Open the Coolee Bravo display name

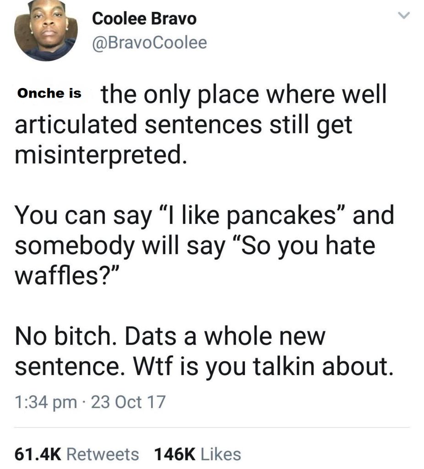point(144,19)
